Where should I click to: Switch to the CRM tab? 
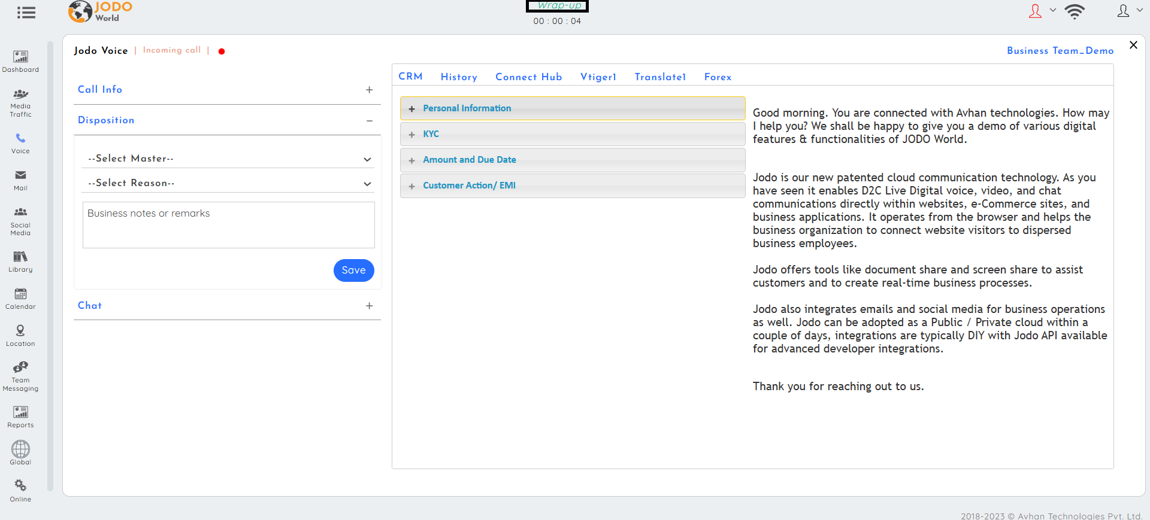(x=411, y=77)
